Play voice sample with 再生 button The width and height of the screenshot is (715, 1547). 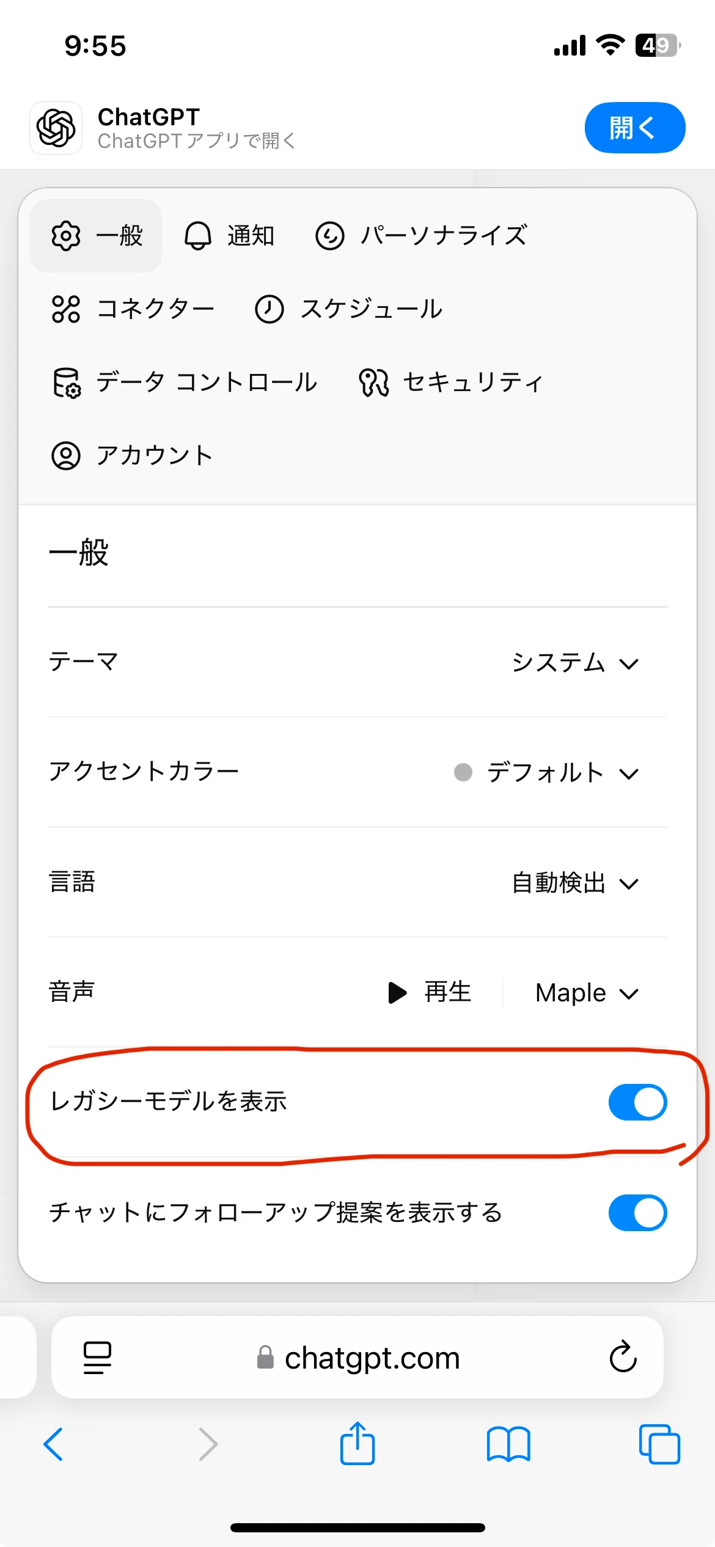[x=430, y=993]
